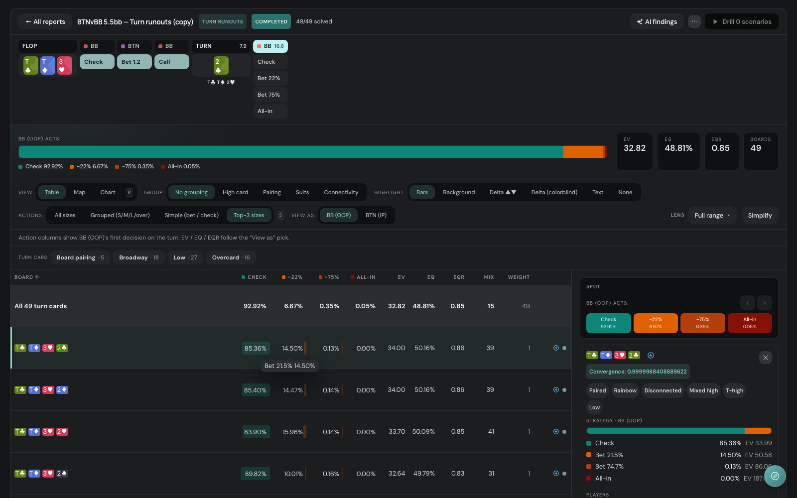Click the Simplify button

760,215
